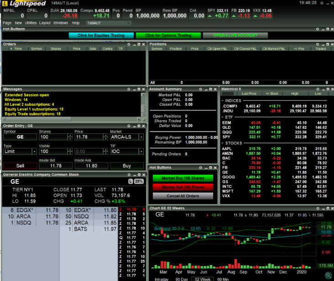
Task: Open the Help menu
Action: pos(75,23)
